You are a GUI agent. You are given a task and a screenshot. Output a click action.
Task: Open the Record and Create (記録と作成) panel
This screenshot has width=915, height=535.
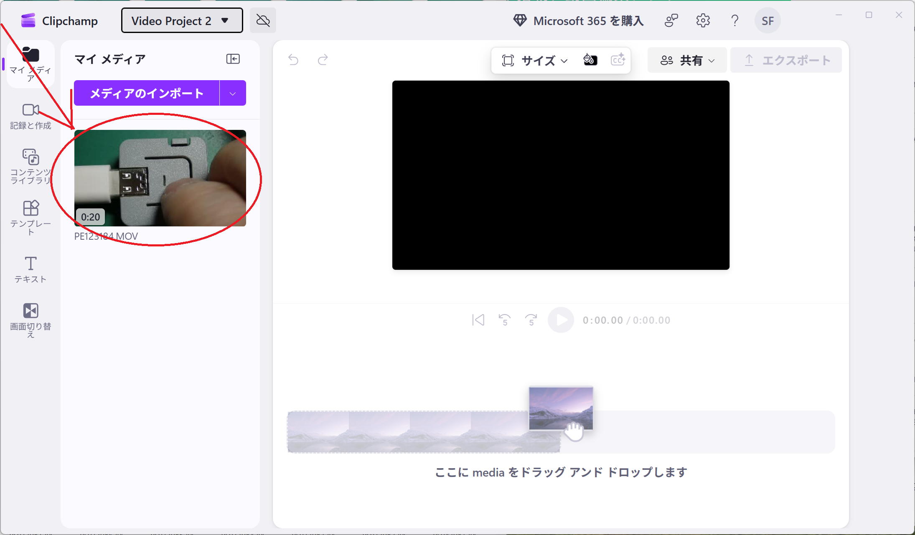click(x=30, y=116)
